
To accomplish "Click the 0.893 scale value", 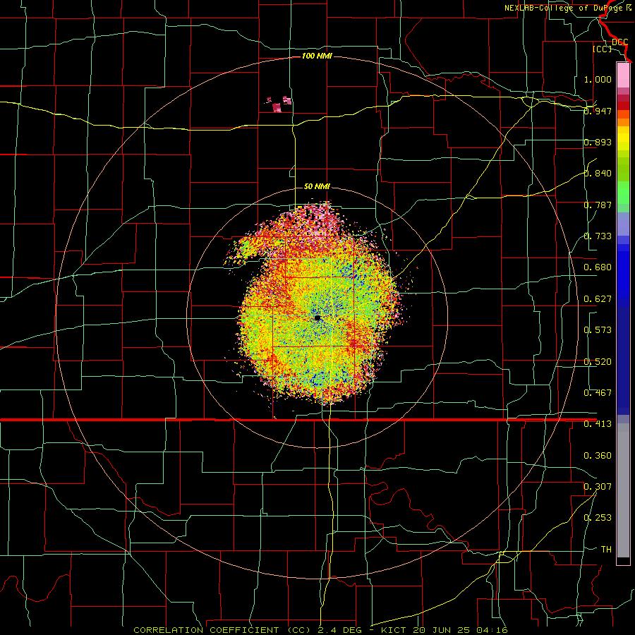I will 598,142.
